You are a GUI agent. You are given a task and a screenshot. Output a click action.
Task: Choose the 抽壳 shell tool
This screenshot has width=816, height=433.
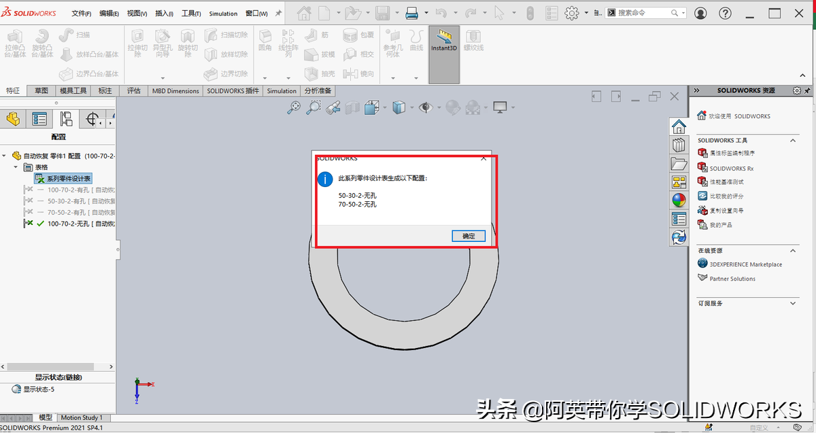[x=320, y=73]
